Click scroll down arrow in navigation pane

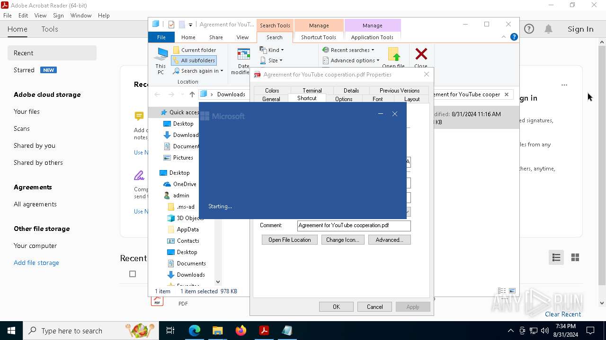click(218, 282)
